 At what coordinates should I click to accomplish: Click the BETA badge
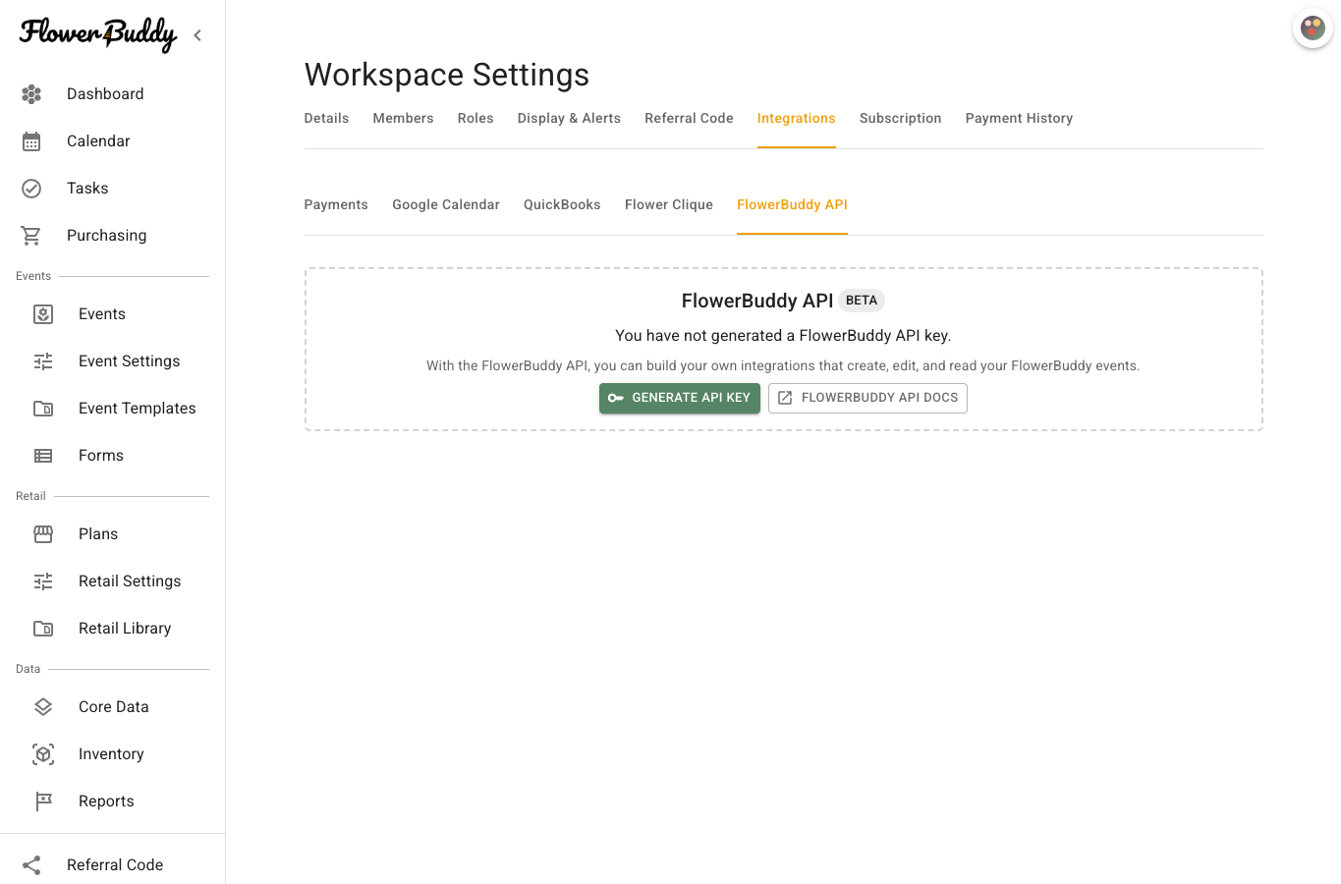tap(862, 301)
